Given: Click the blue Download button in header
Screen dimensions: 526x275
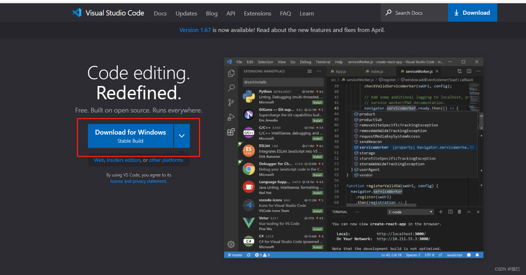Looking at the screenshot, I should pos(473,13).
